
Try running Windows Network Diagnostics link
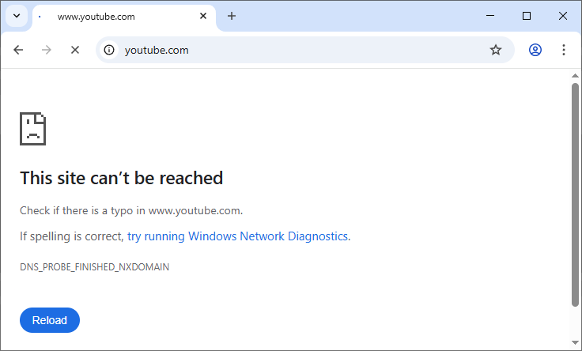click(238, 236)
